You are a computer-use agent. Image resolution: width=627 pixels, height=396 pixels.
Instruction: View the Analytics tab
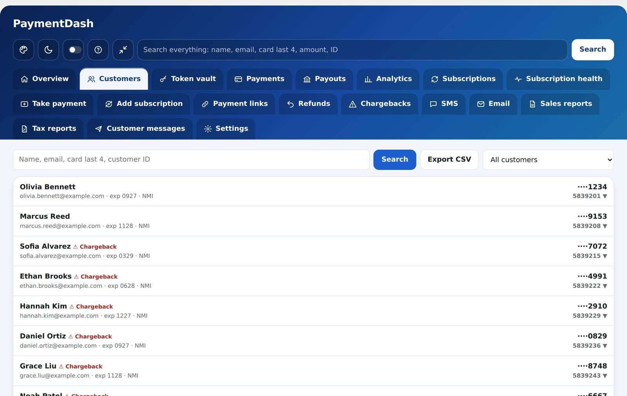(x=388, y=79)
